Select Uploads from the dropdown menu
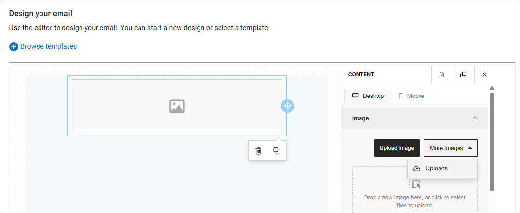Image resolution: width=520 pixels, height=213 pixels. pyautogui.click(x=436, y=168)
